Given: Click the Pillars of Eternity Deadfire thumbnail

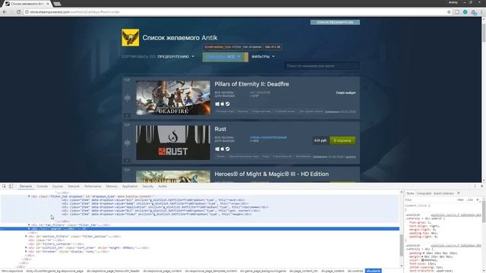Looking at the screenshot, I should tap(173, 98).
